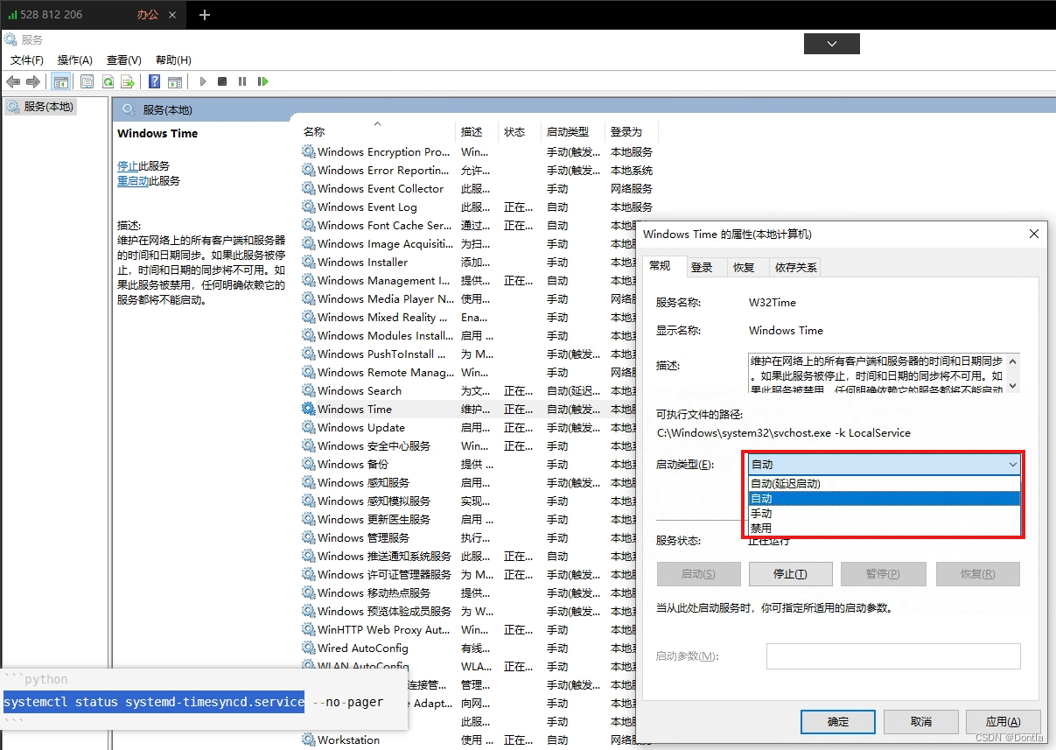Click the gear icon beside Windows Search
Screen dimensions: 1056x750
309,390
